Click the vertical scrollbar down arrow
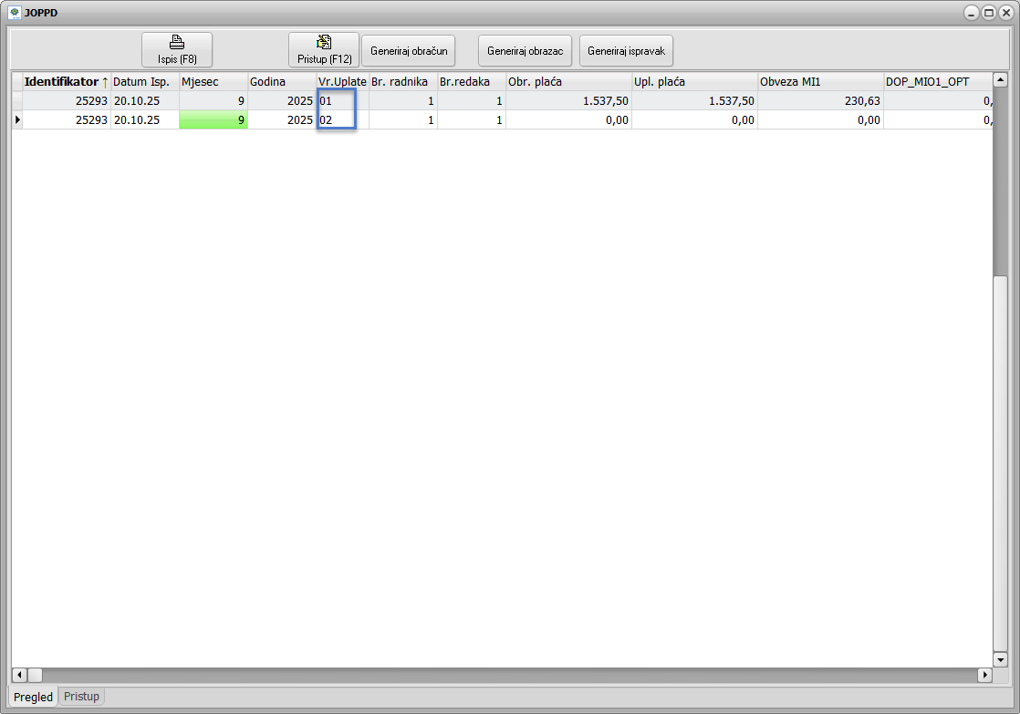 (1000, 659)
